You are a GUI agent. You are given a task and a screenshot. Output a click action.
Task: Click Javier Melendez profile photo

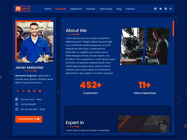[35, 42]
